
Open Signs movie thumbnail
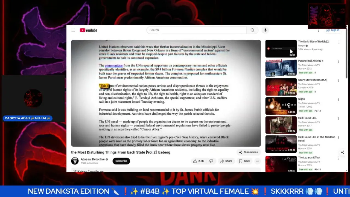pos(281,106)
